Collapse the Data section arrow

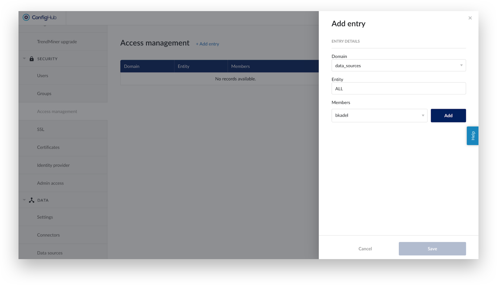(24, 200)
